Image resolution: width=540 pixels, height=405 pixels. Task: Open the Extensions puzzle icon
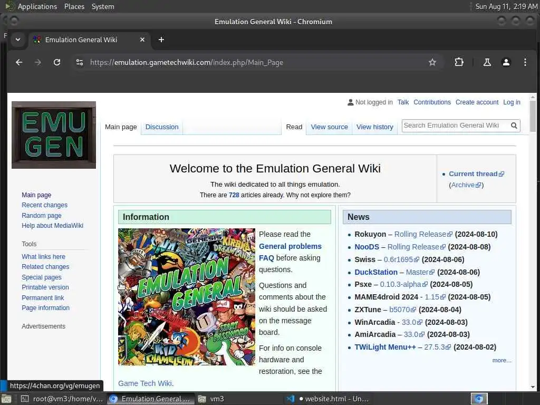(459, 62)
